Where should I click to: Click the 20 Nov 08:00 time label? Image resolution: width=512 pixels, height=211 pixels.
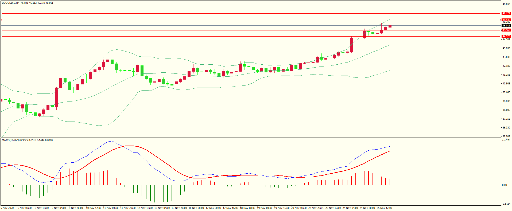click(x=299, y=208)
